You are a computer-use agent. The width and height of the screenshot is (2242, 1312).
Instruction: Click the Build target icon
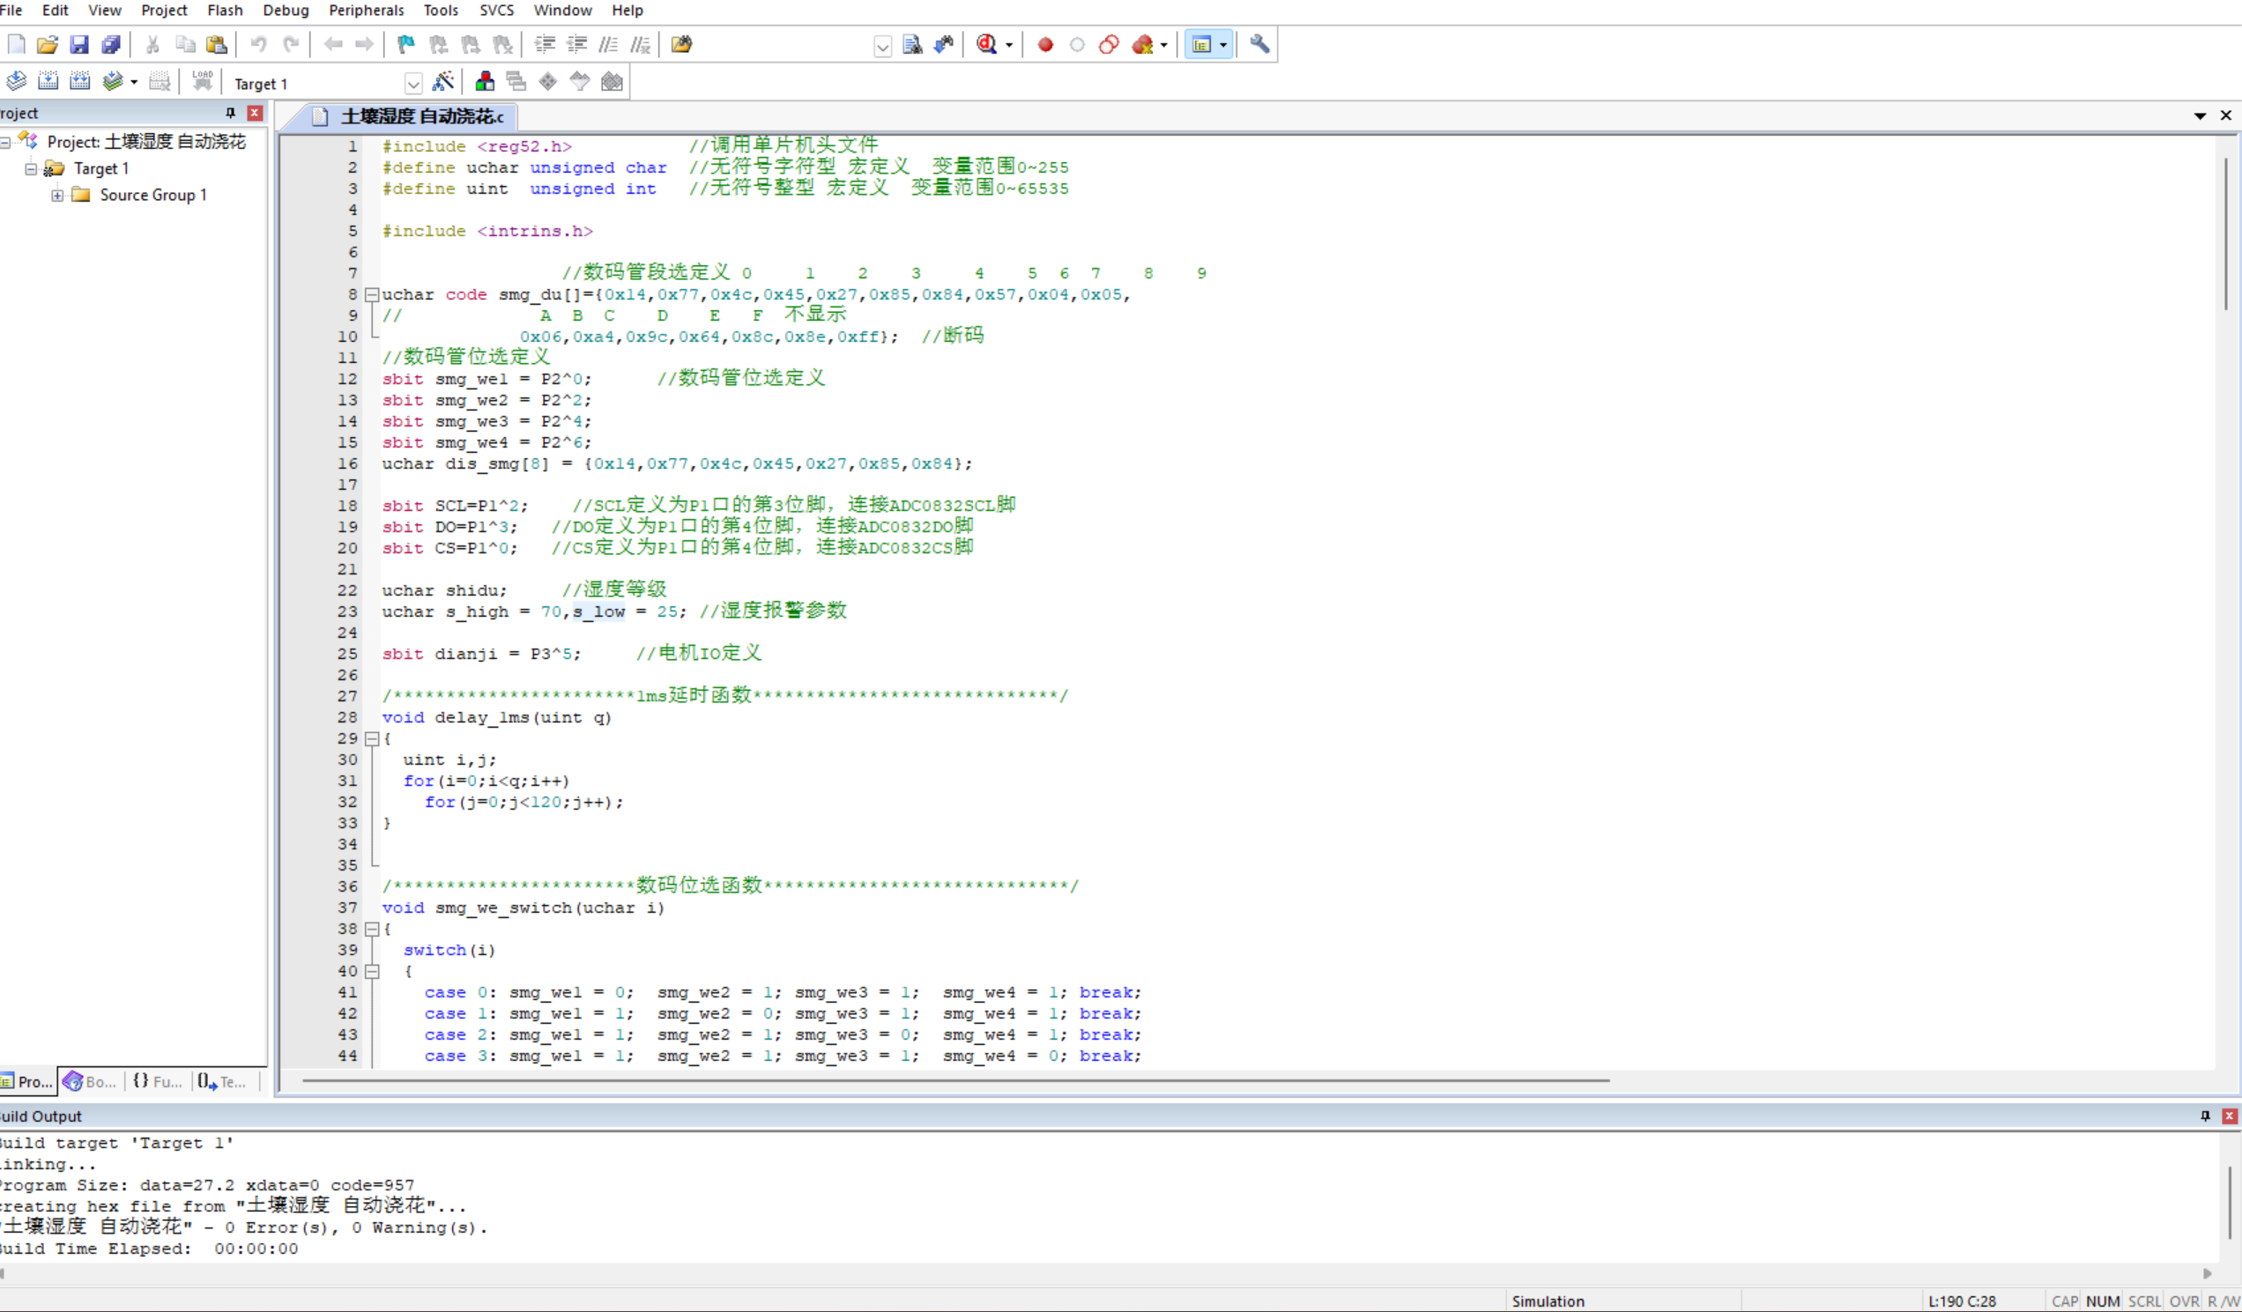[x=48, y=82]
